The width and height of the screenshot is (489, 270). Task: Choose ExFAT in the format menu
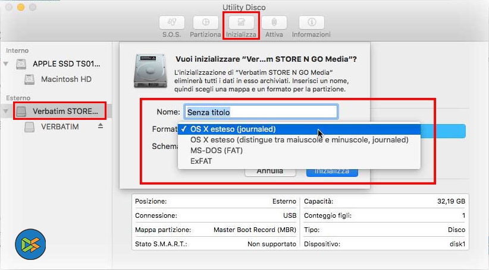(200, 161)
